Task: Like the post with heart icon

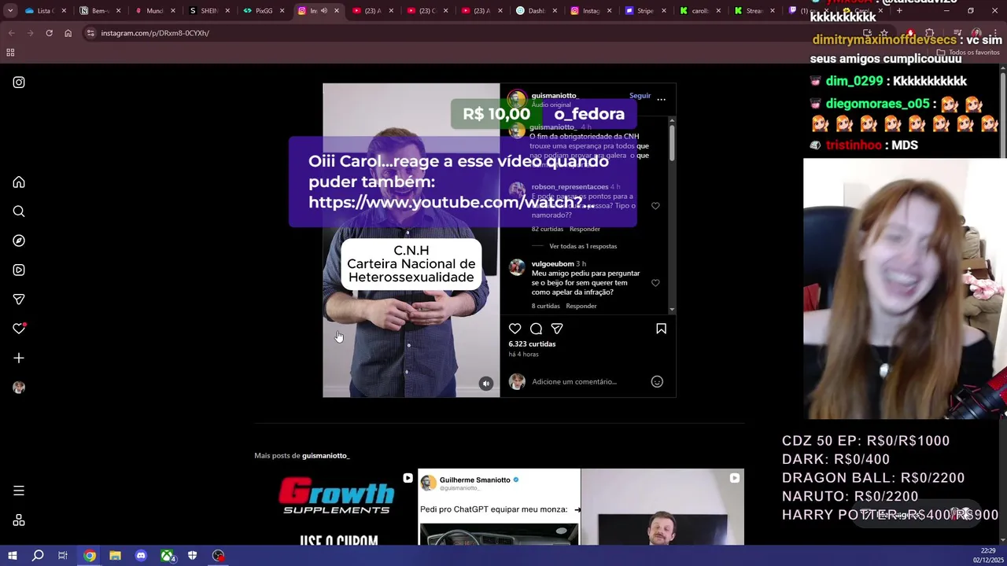Action: click(515, 329)
